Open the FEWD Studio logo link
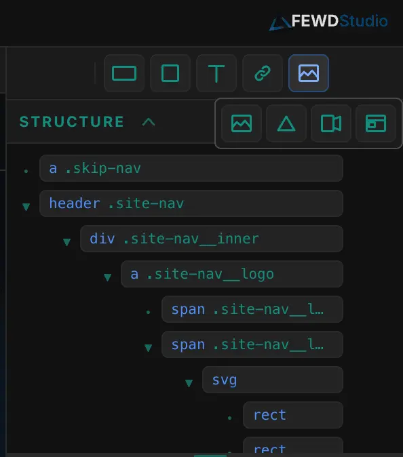The height and width of the screenshot is (457, 403). (x=328, y=22)
